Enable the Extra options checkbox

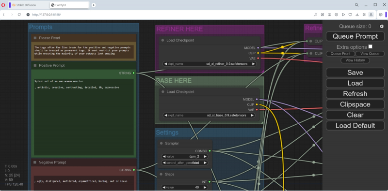pos(370,46)
